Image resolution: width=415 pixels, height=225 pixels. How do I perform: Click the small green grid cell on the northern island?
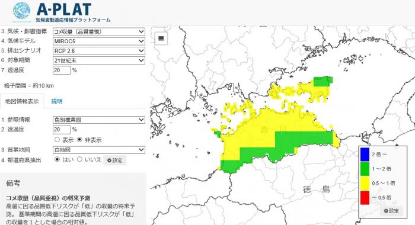323,82
